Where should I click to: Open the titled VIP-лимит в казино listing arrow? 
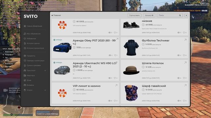point(116,85)
